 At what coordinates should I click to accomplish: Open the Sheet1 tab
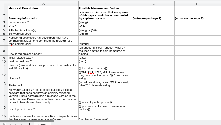click(42, 124)
